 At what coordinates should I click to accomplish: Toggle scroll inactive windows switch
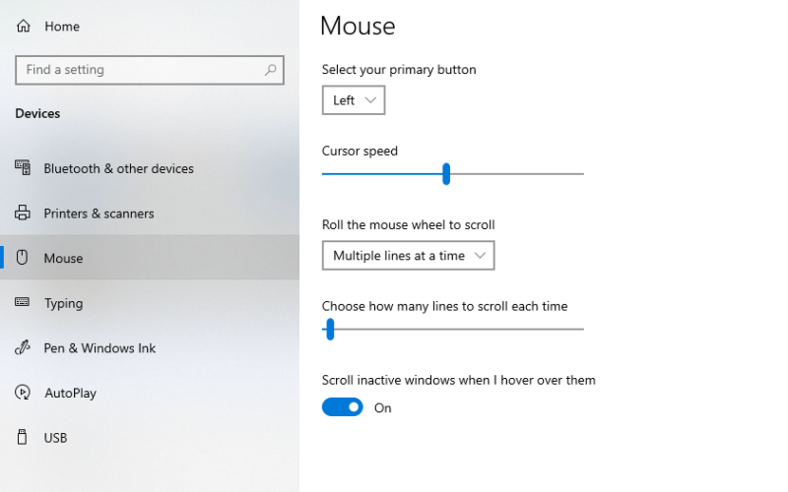point(342,407)
